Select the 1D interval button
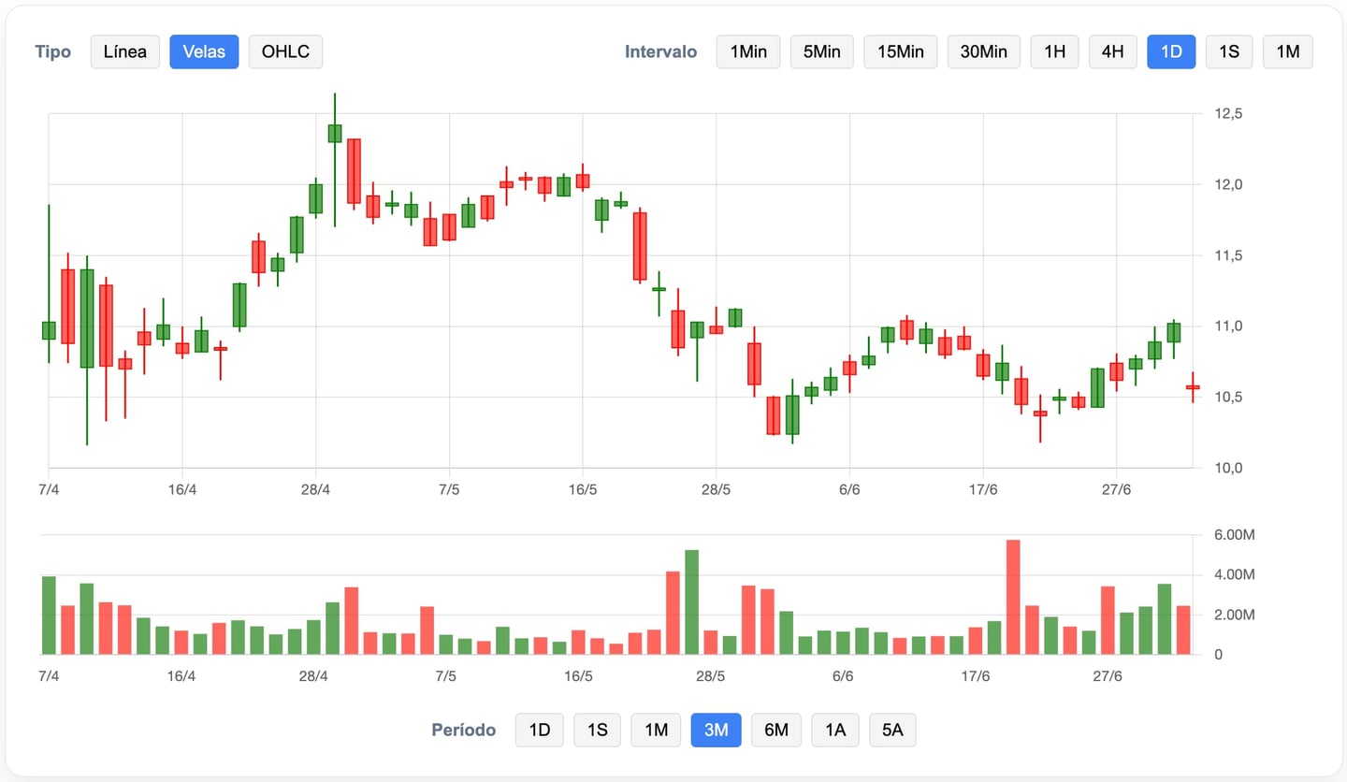This screenshot has width=1347, height=782. click(x=1171, y=51)
